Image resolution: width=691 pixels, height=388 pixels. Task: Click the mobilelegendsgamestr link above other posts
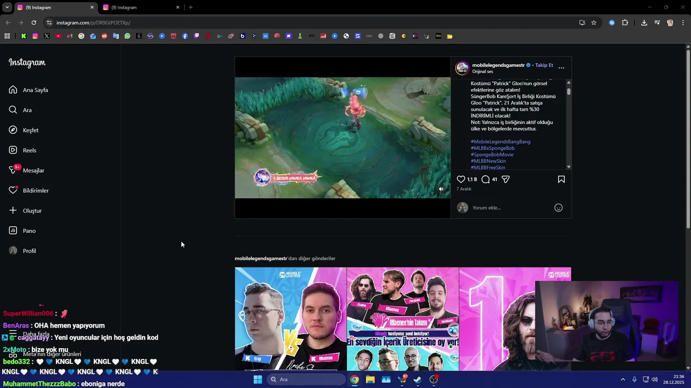[x=261, y=259]
